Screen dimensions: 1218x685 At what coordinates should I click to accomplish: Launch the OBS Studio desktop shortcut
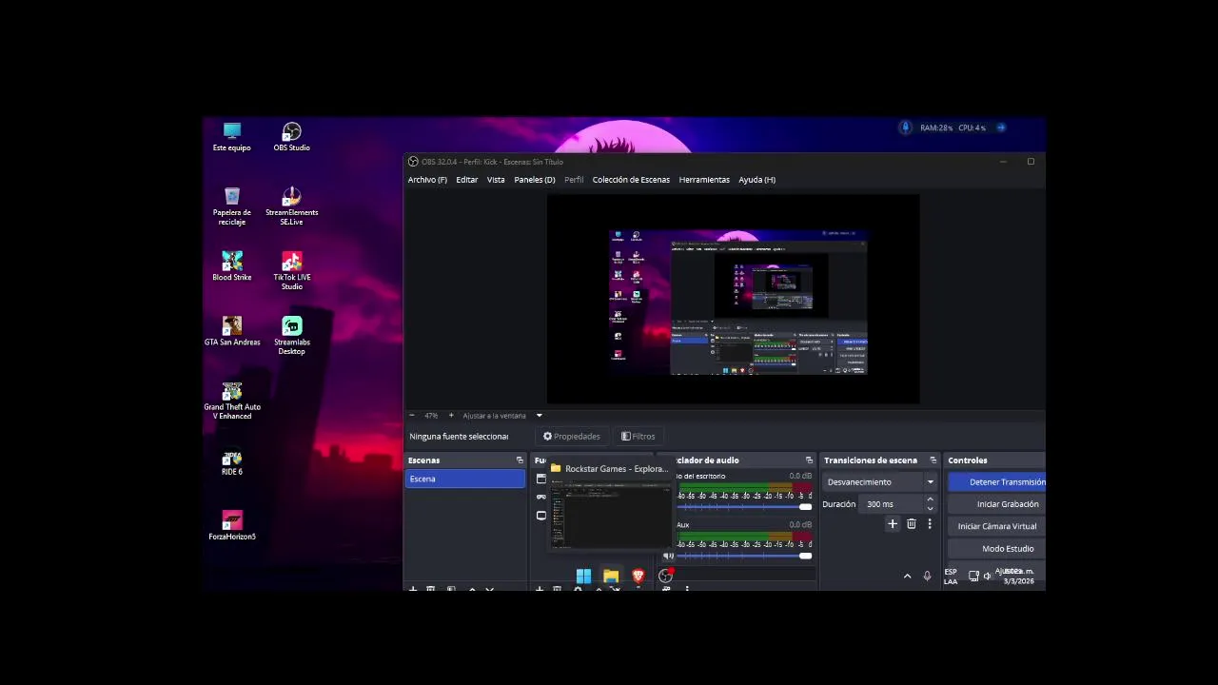coord(291,137)
